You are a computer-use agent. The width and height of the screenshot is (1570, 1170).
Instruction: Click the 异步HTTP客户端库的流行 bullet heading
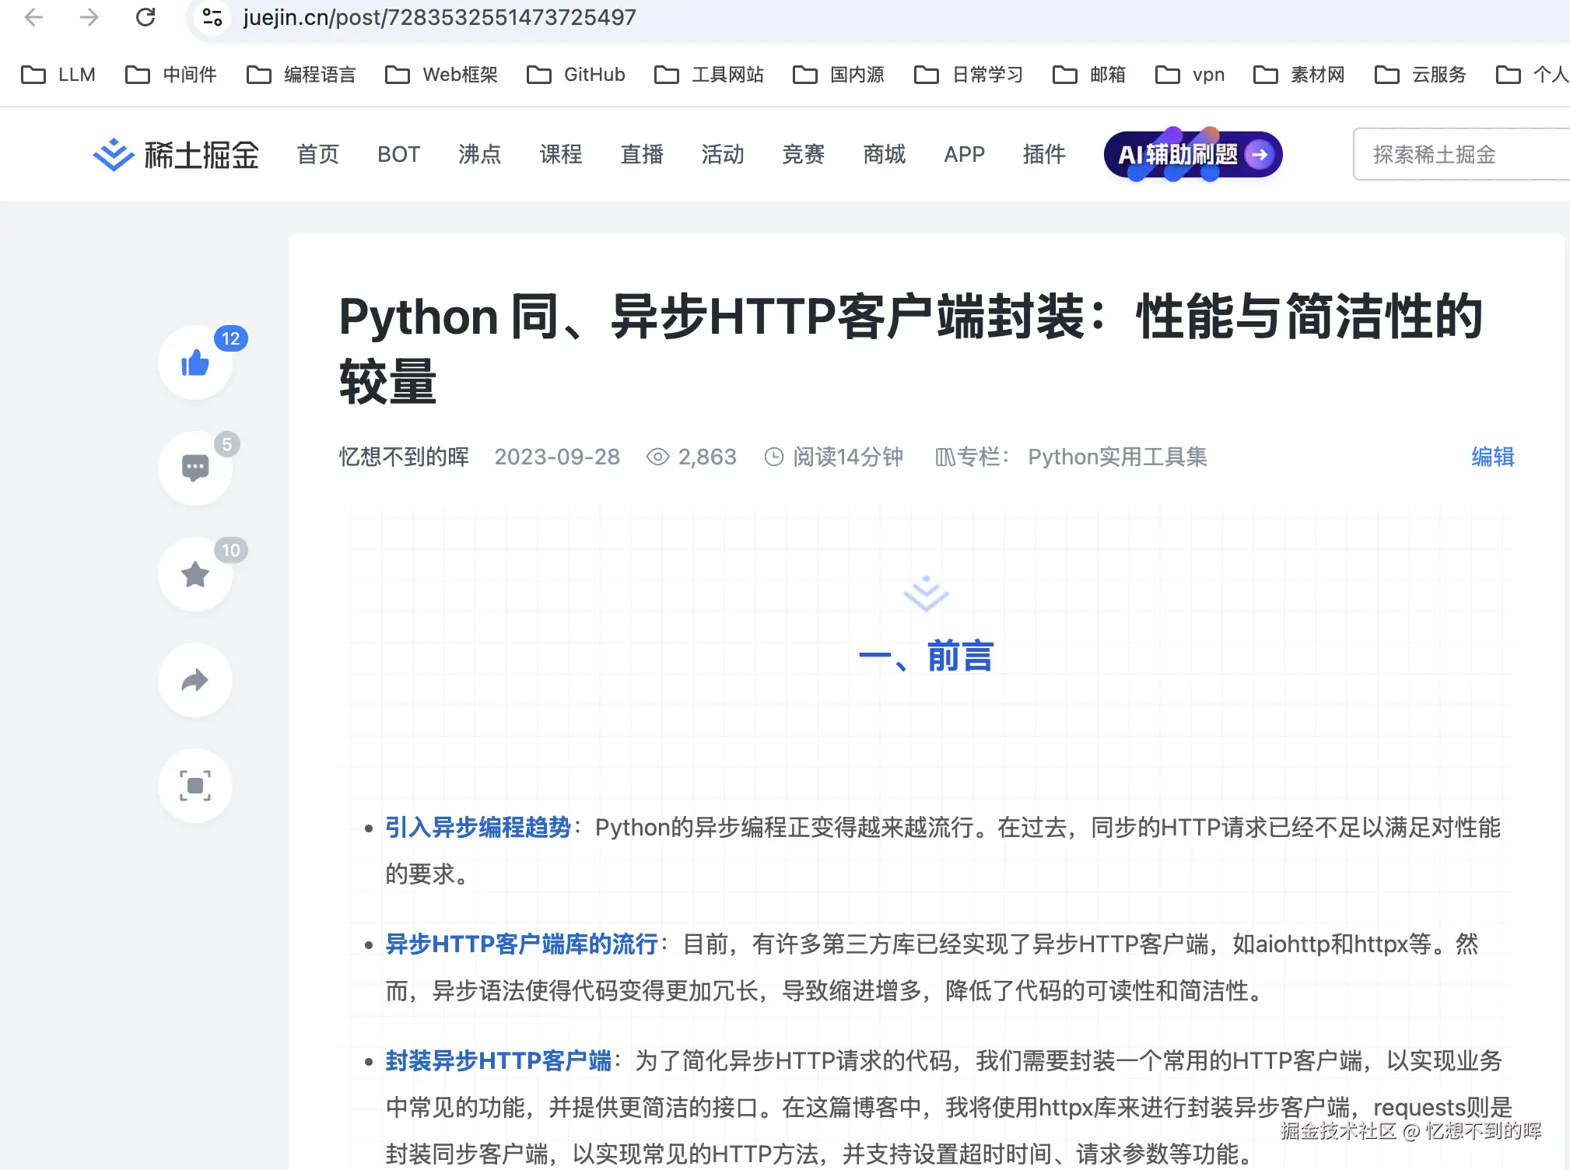pyautogui.click(x=522, y=944)
